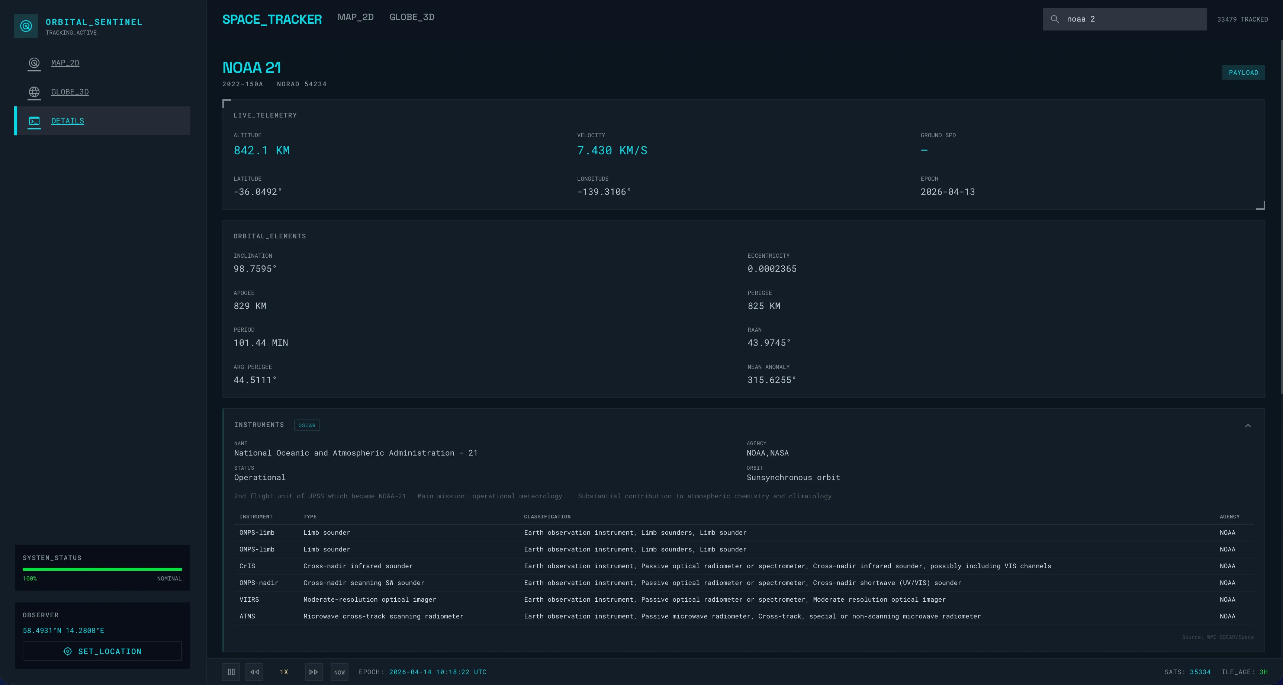Screen dimensions: 1283x685
Task: Click the system status progress bar
Action: click(102, 569)
